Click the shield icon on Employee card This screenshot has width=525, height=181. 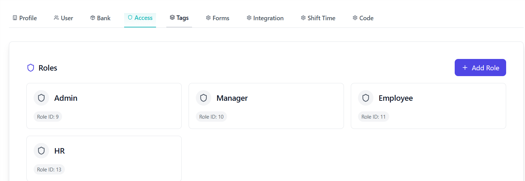click(x=366, y=98)
